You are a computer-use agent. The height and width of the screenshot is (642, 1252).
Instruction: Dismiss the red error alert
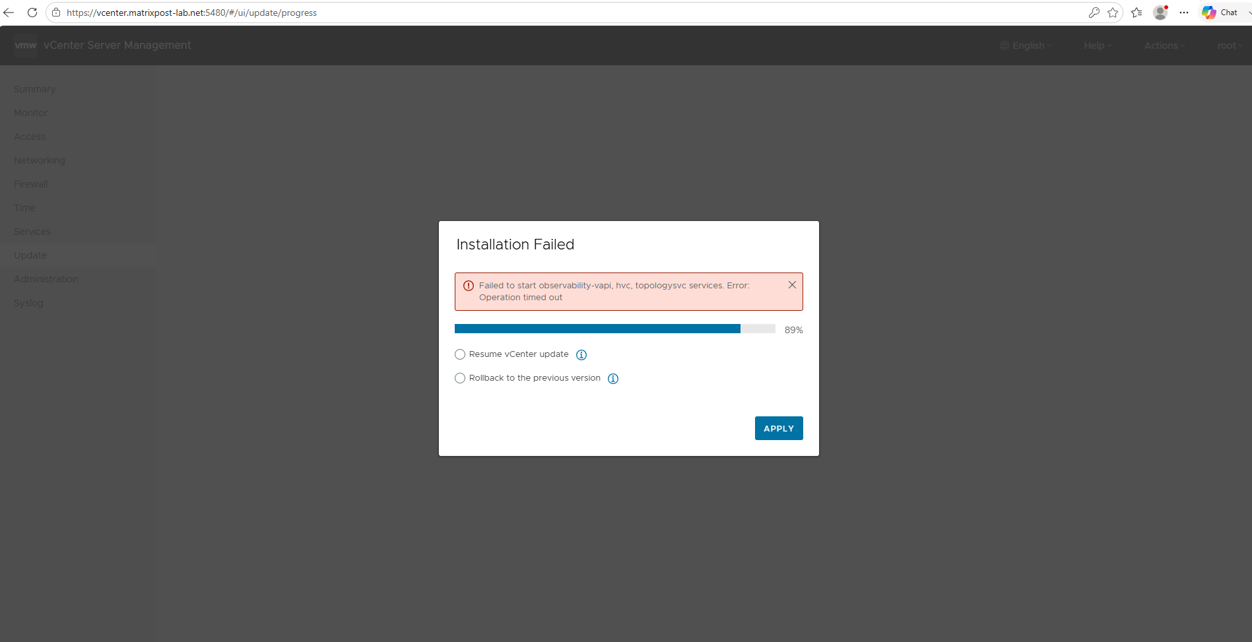click(792, 285)
